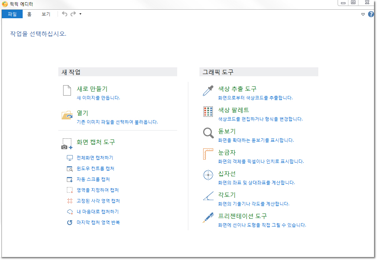Click the angle icon for 각도기
Screen dimensions: 377x260
click(x=208, y=196)
